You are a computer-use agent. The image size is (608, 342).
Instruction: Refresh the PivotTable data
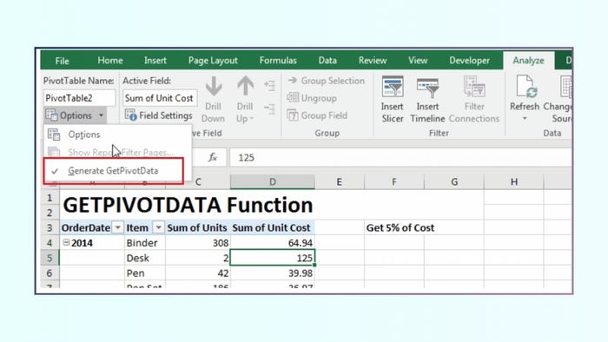[525, 91]
